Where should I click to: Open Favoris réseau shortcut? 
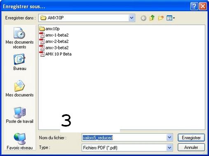(x=20, y=141)
